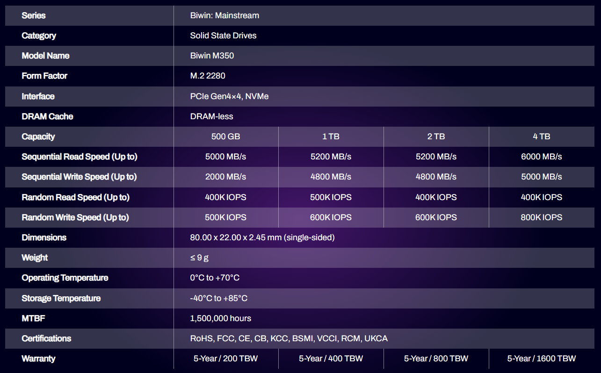This screenshot has height=373, width=601.
Task: Select the "5-Year / 200 TBW" warranty value
Action: click(226, 359)
